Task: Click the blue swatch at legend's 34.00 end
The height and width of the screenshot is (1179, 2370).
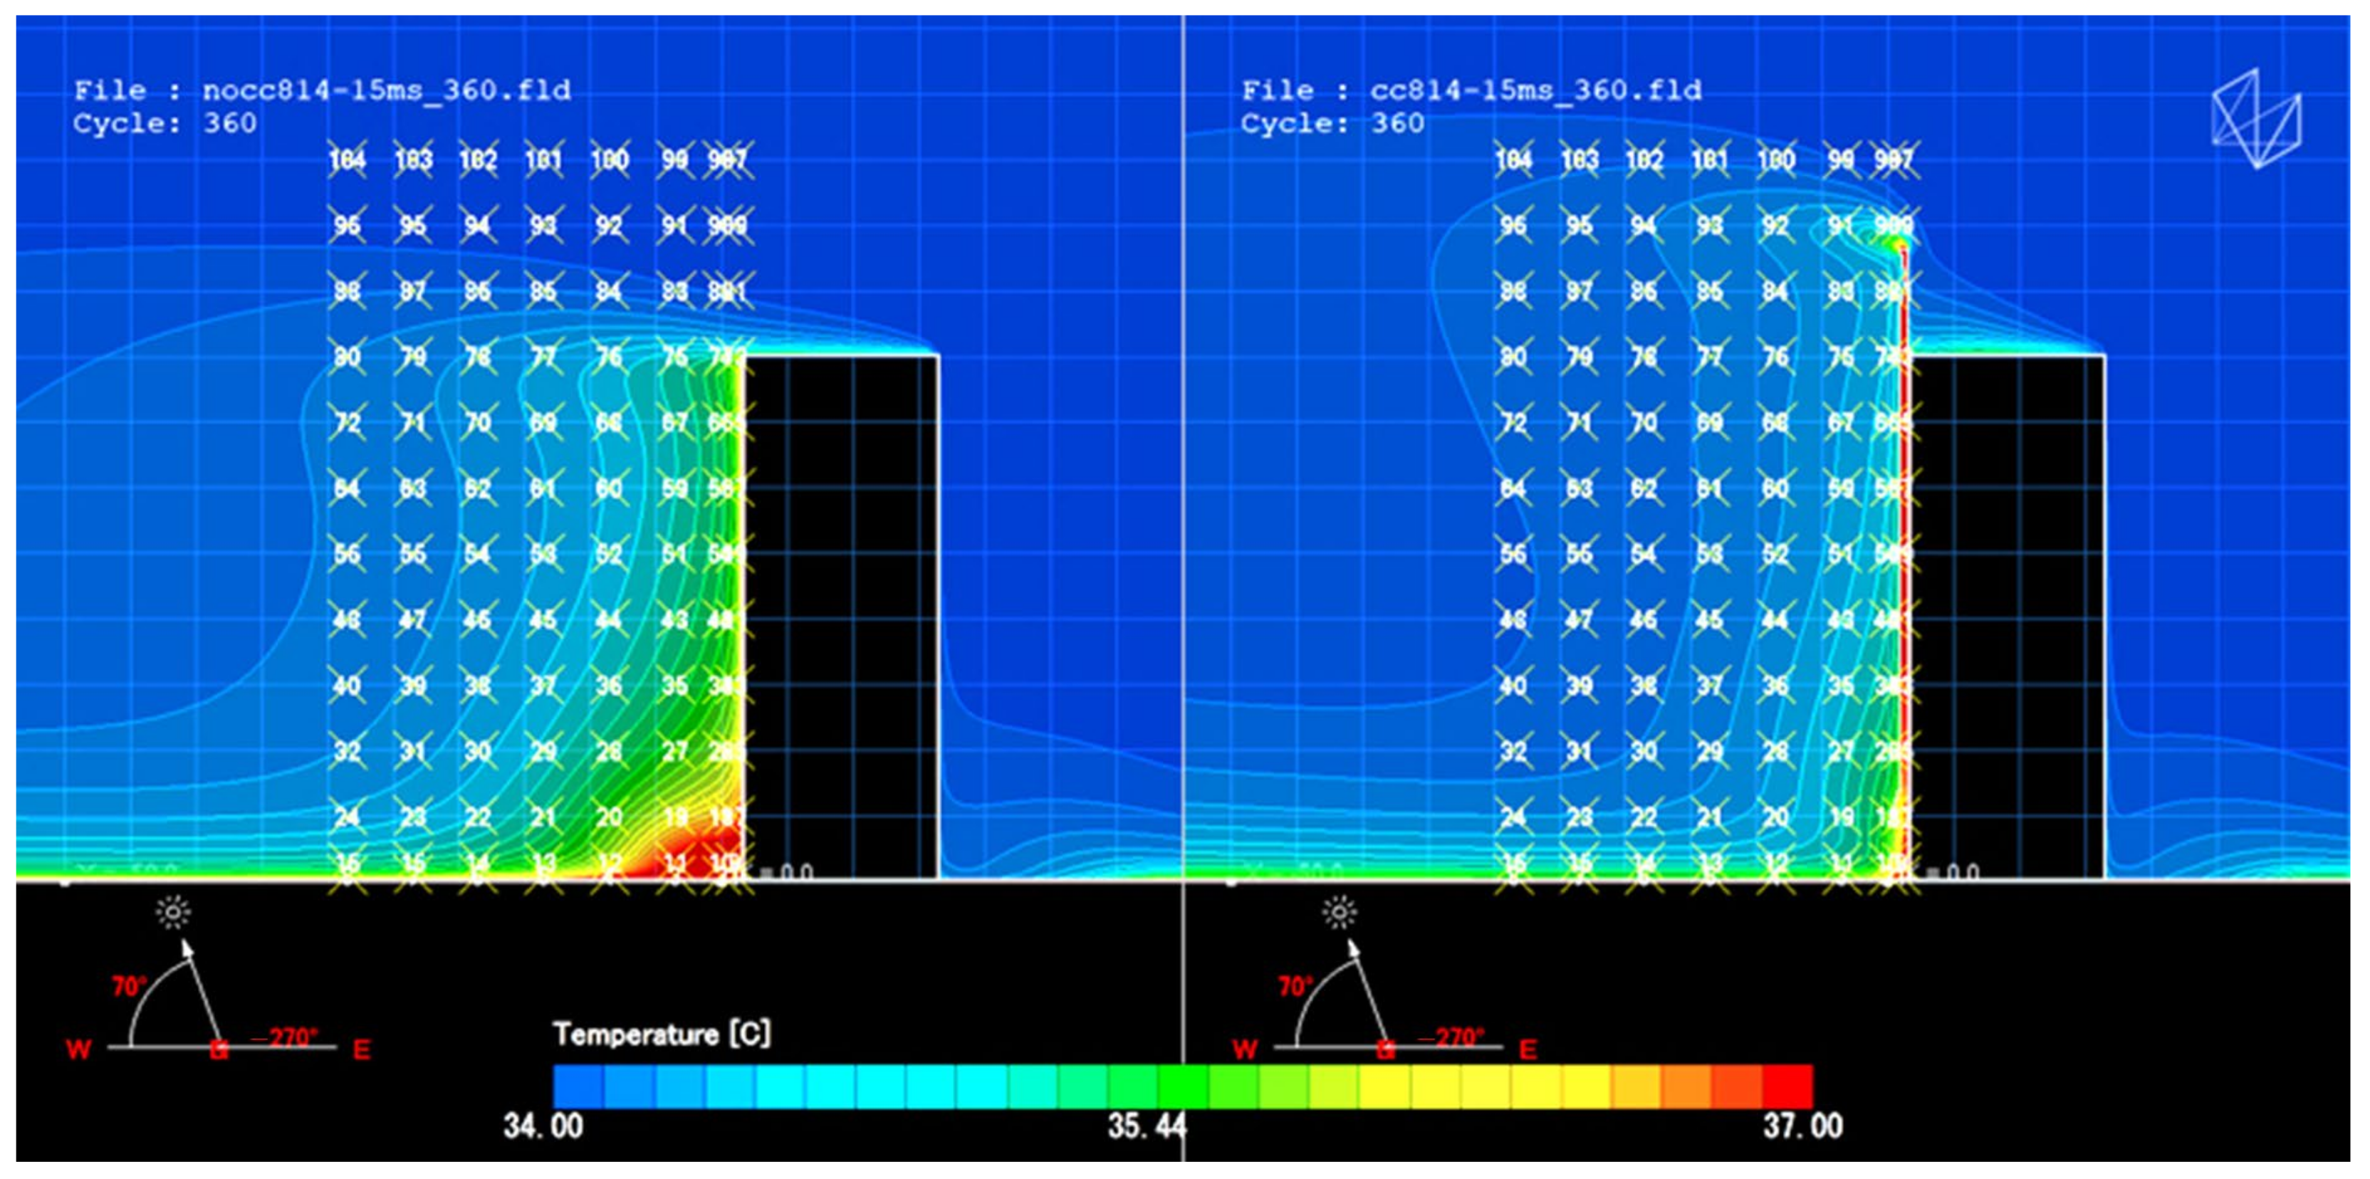Action: point(578,1086)
